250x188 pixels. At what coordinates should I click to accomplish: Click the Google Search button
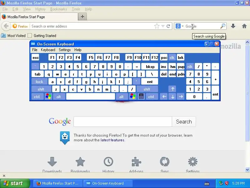pyautogui.click(x=184, y=122)
